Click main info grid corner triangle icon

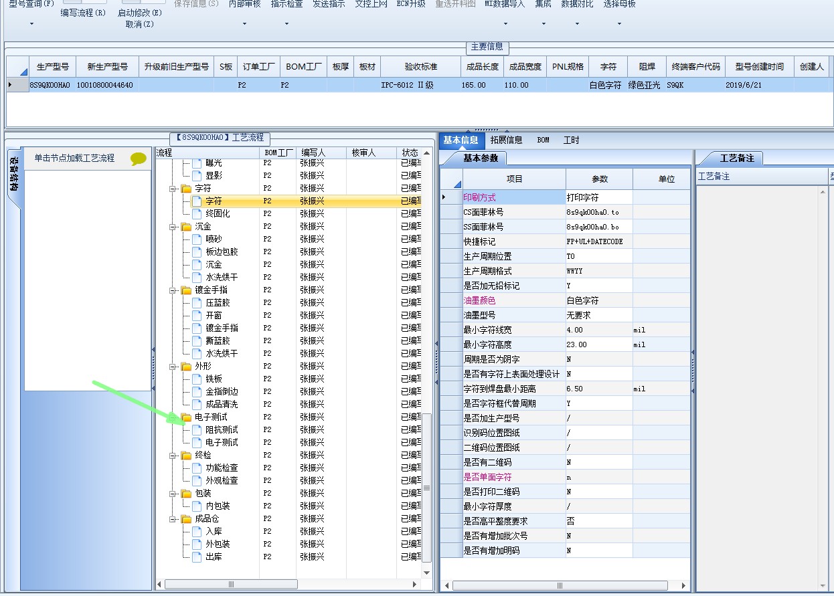coord(23,72)
